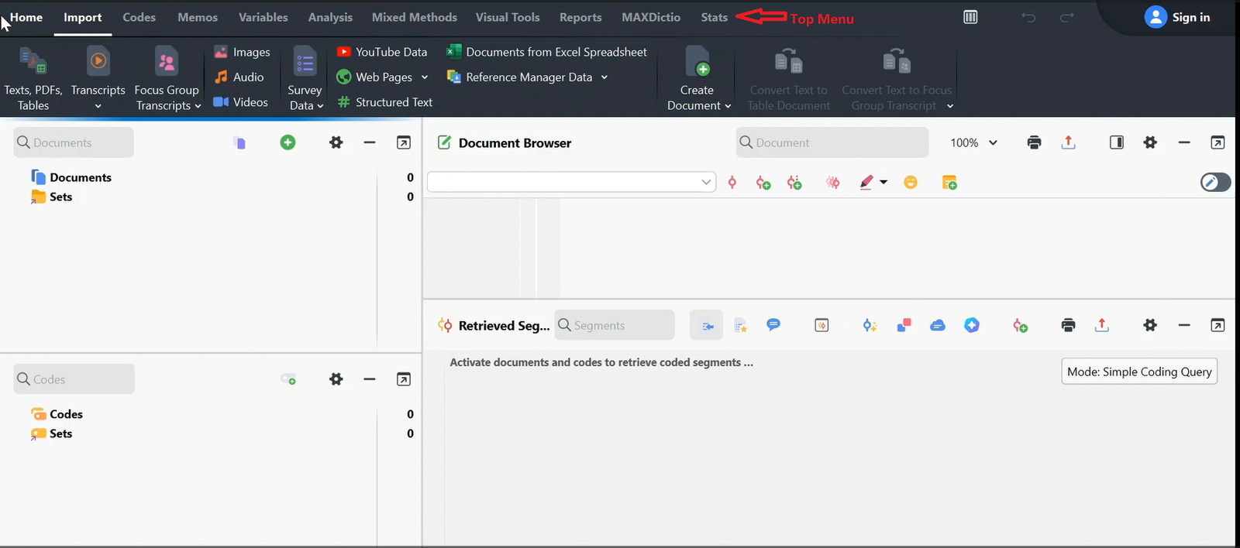Image resolution: width=1240 pixels, height=548 pixels.
Task: Switch to the Codes ribbon tab
Action: pyautogui.click(x=139, y=17)
